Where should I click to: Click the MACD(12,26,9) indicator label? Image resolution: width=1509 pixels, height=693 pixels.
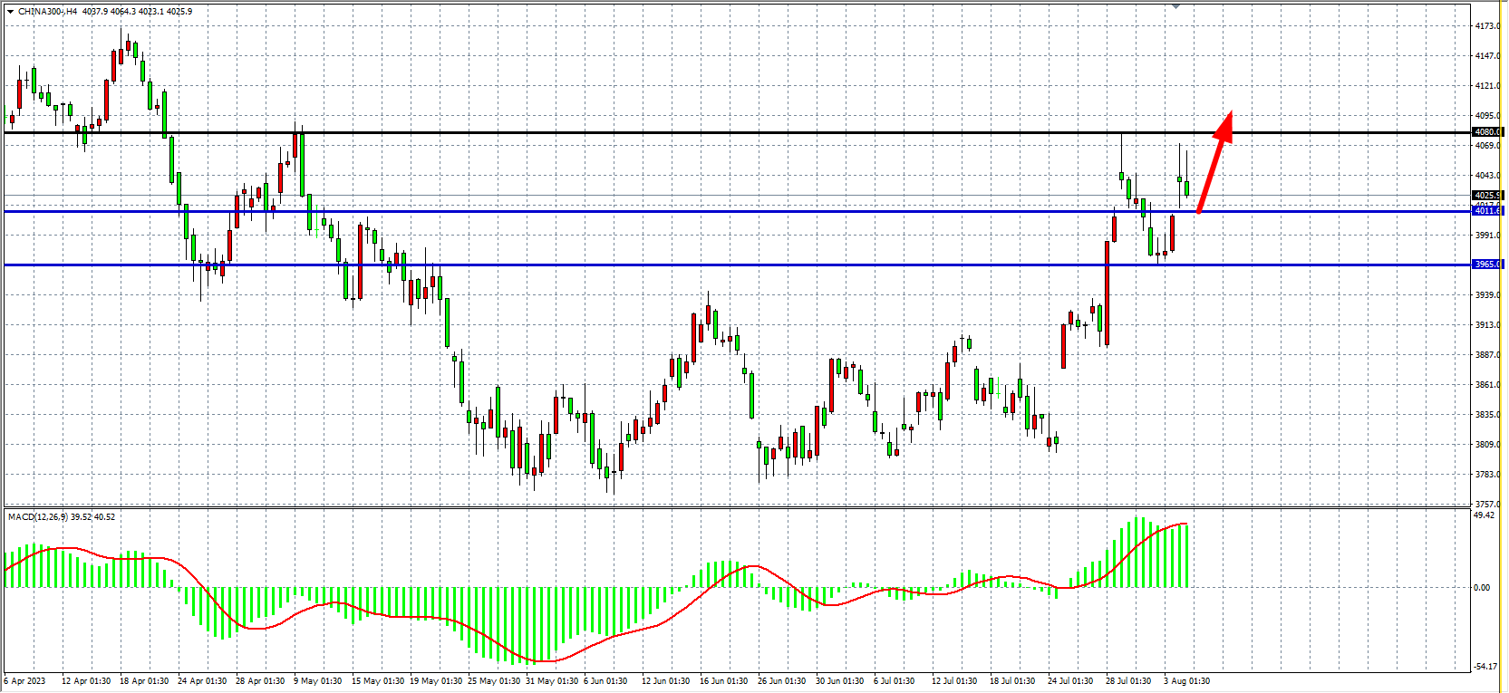pyautogui.click(x=38, y=517)
